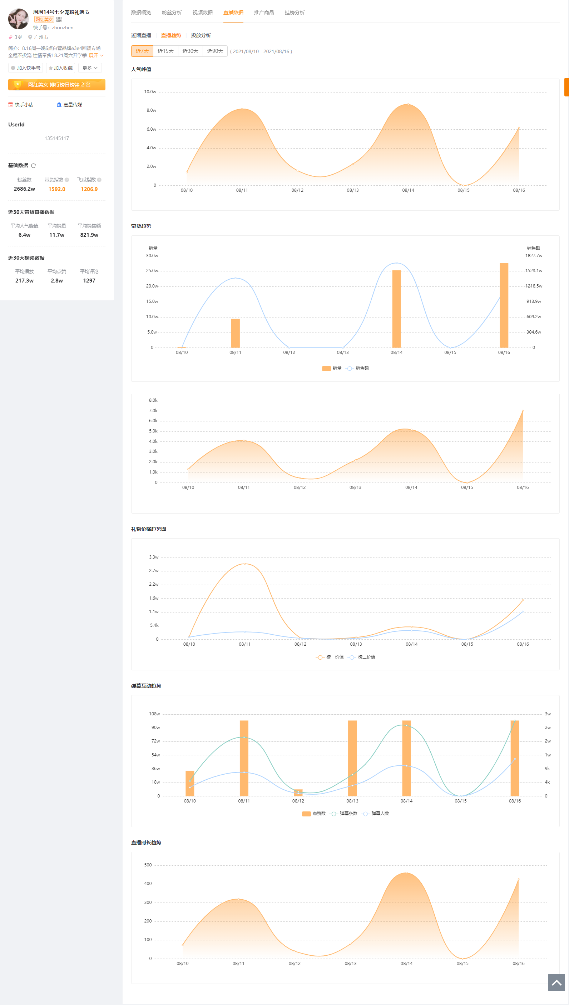
Task: Toggle 销售额 legend swatch in 带货趋势
Action: click(x=350, y=368)
